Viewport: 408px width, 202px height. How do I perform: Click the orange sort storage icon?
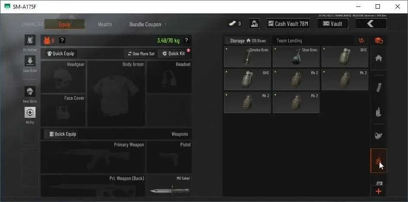[x=361, y=41]
